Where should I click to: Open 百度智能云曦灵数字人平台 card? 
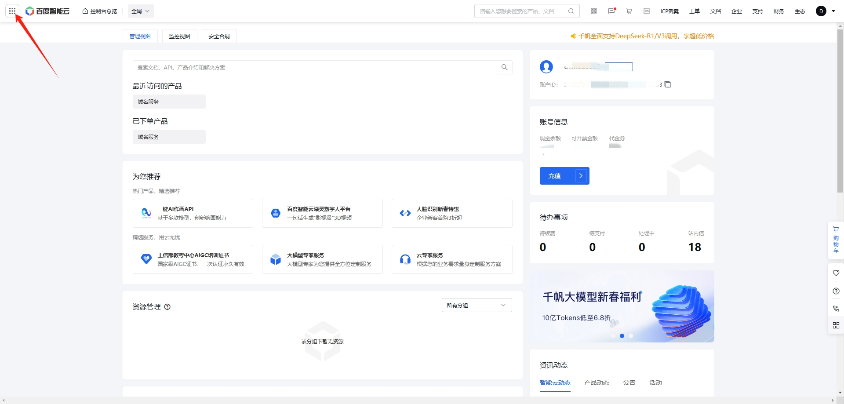click(322, 213)
